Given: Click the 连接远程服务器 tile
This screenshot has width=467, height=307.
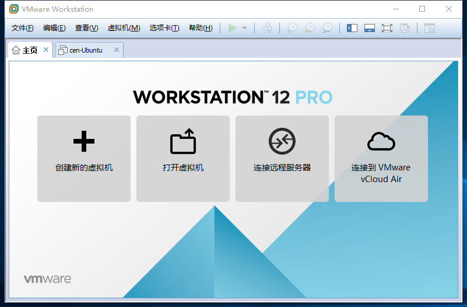Looking at the screenshot, I should (x=282, y=159).
